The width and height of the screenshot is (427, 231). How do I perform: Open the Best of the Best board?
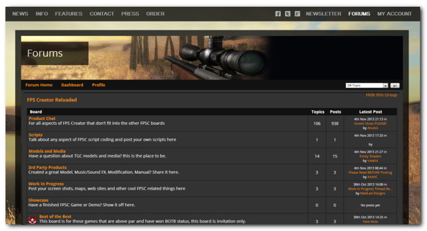tap(56, 216)
